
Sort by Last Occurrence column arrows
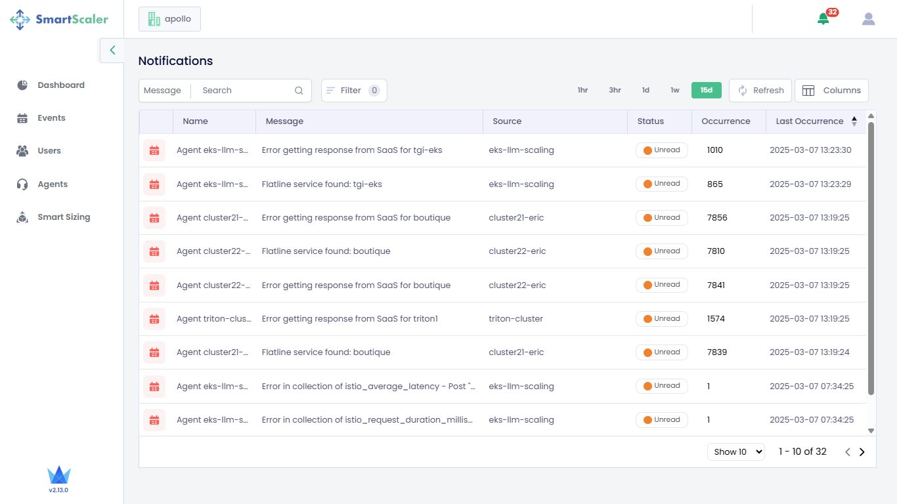854,121
